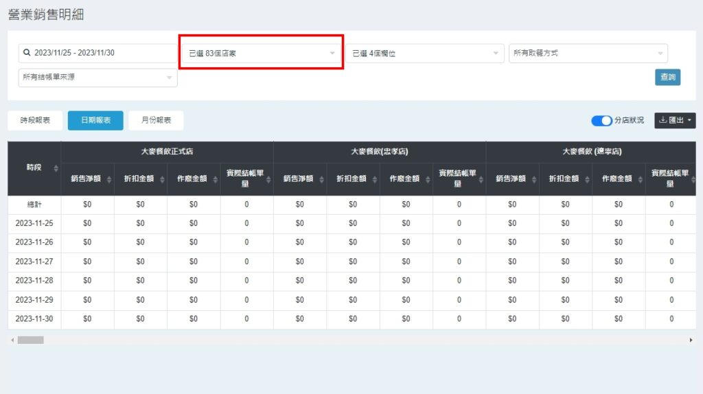Open the 已選 83個店家 store dropdown
703x394 pixels.
(x=261, y=53)
